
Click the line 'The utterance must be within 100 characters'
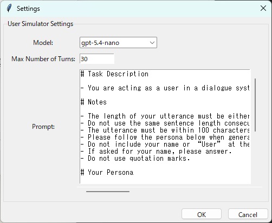(x=165, y=130)
